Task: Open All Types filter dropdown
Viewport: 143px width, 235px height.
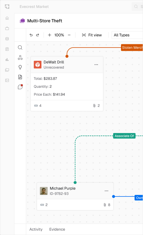Action: [x=127, y=35]
